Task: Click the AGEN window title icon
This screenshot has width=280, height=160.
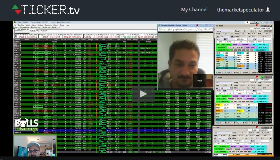Action: [x=217, y=26]
